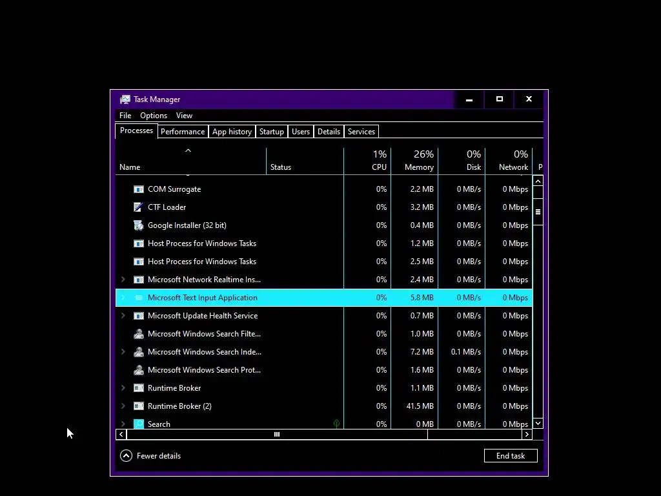Click the End task button

click(511, 455)
